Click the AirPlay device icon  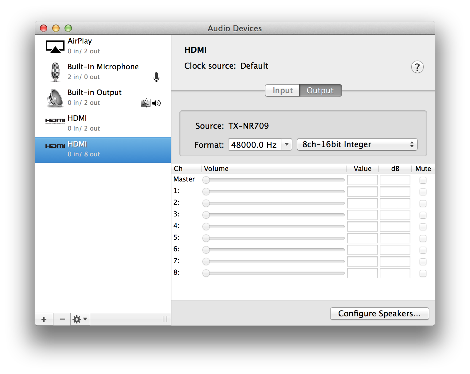tap(55, 47)
